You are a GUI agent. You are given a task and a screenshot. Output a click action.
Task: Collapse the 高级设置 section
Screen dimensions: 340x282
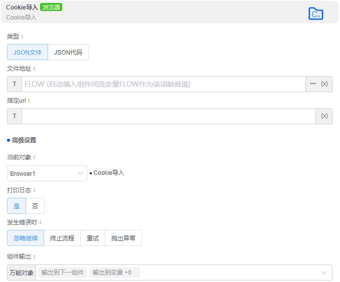point(22,140)
